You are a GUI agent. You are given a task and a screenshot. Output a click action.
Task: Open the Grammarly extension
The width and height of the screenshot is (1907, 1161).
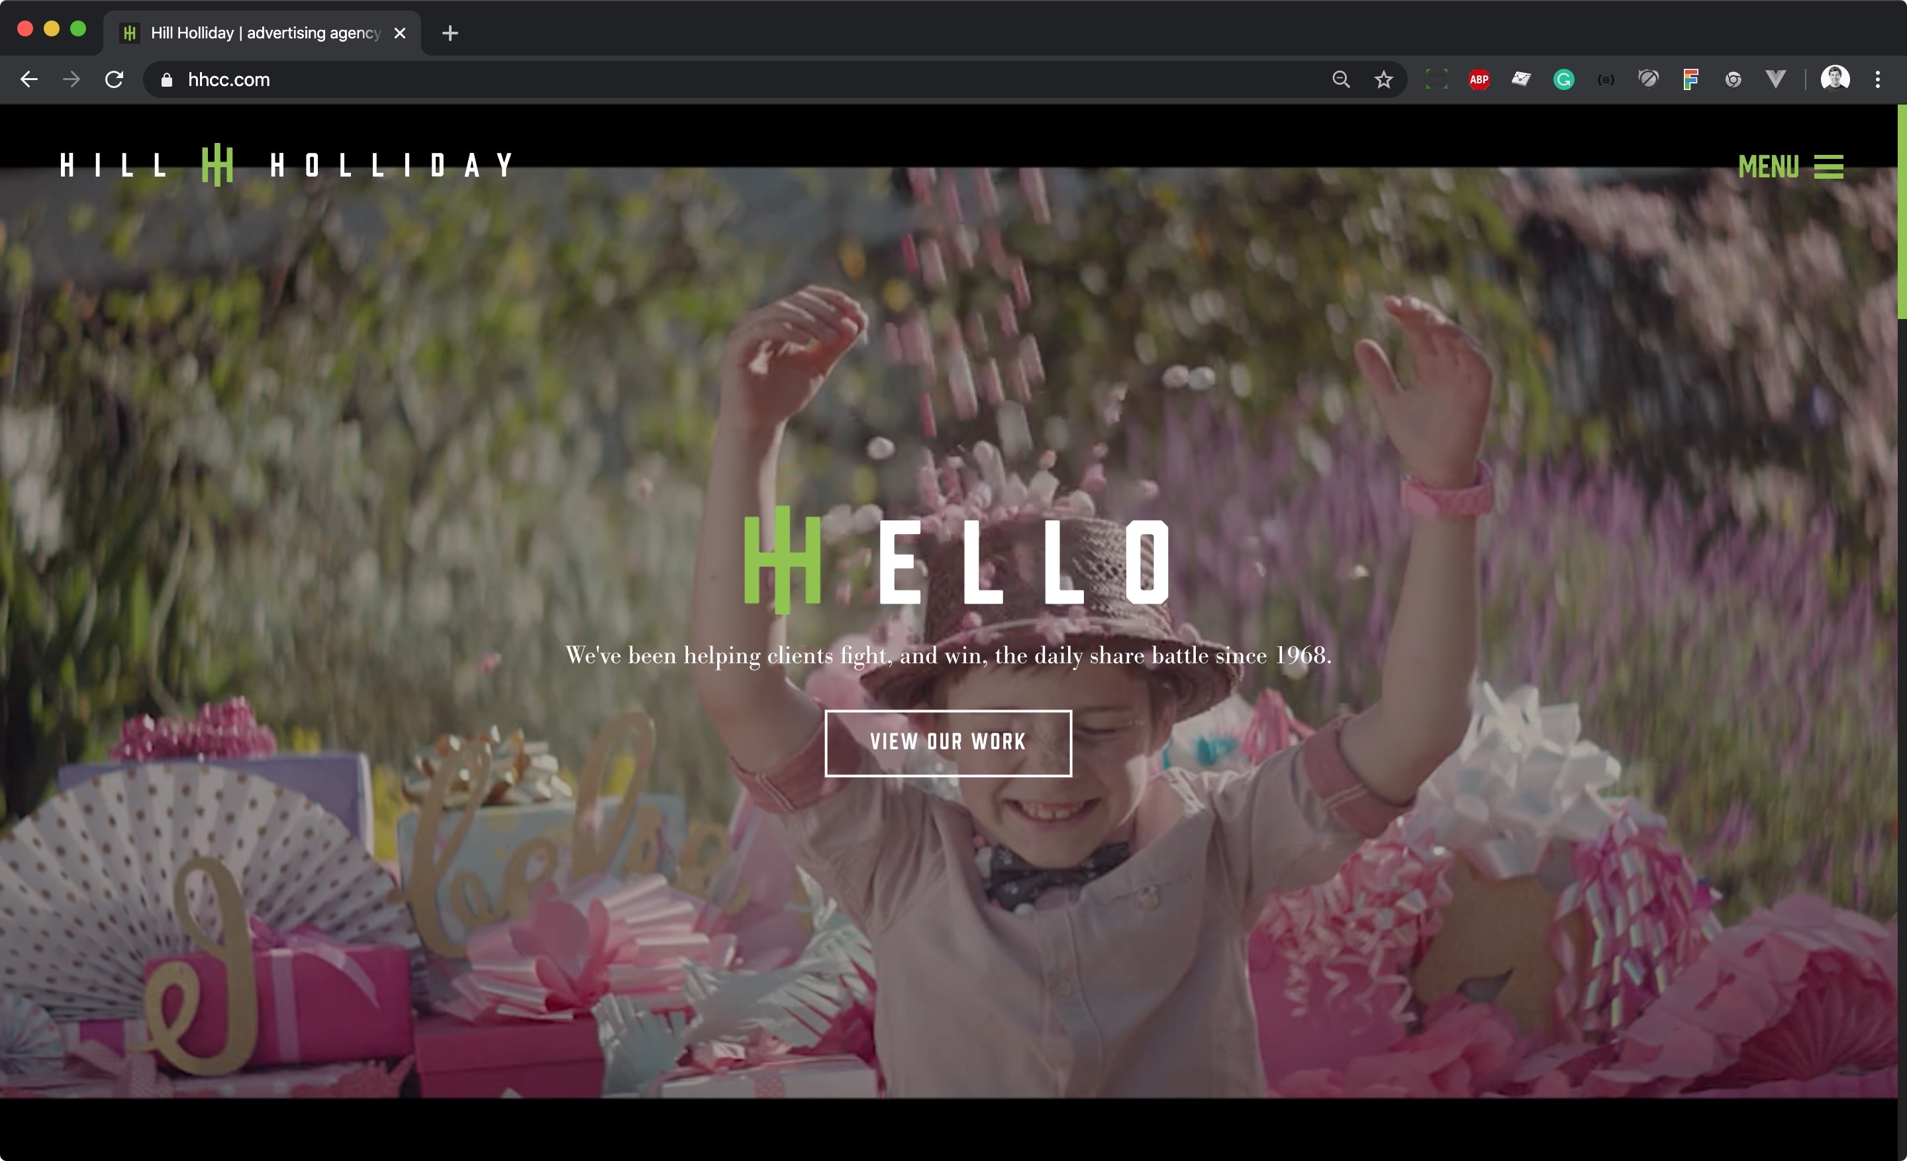tap(1563, 79)
